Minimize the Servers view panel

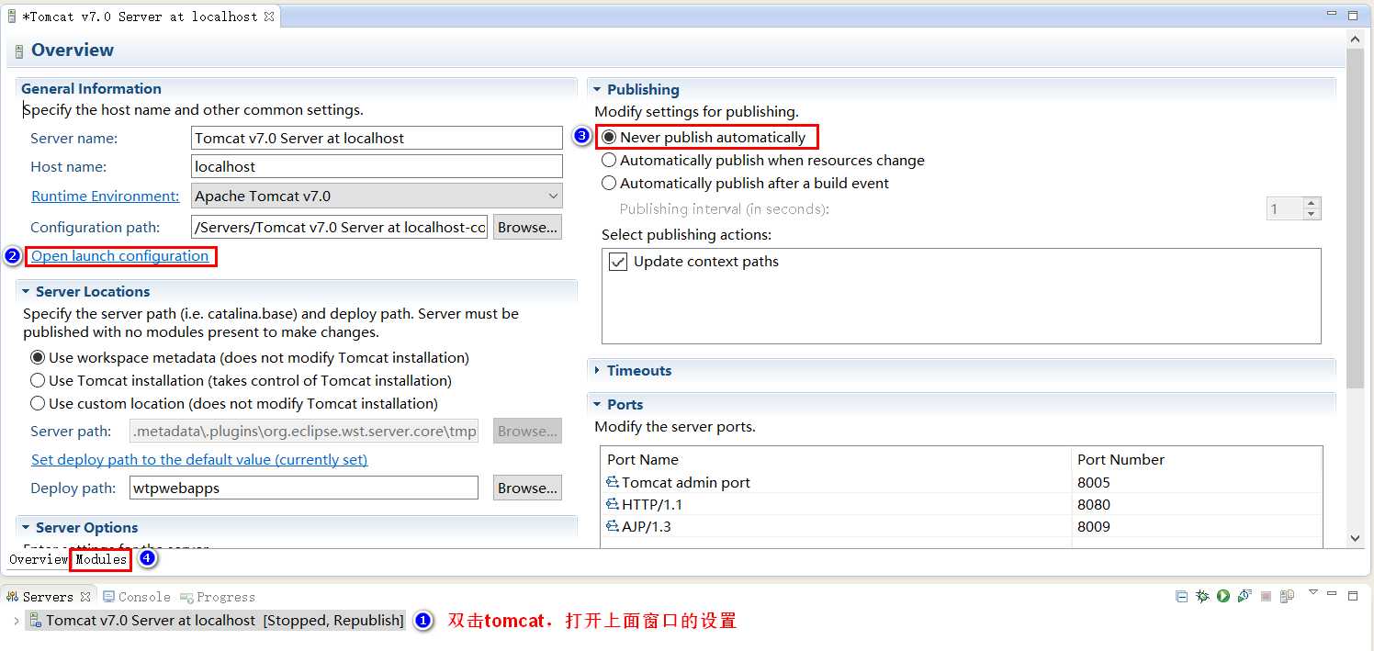click(1332, 593)
